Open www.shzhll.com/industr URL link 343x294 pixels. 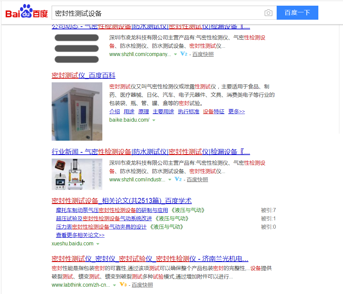(137, 180)
